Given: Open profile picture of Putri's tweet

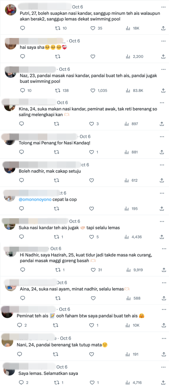Looking at the screenshot, I should coord(10,10).
